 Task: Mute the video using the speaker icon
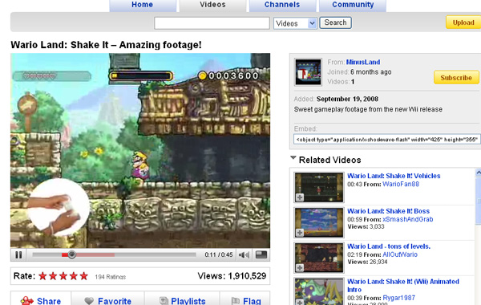click(x=245, y=255)
